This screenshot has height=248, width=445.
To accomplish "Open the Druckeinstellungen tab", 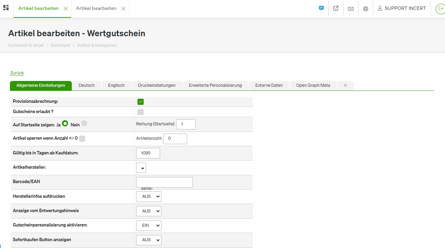I will click(157, 85).
